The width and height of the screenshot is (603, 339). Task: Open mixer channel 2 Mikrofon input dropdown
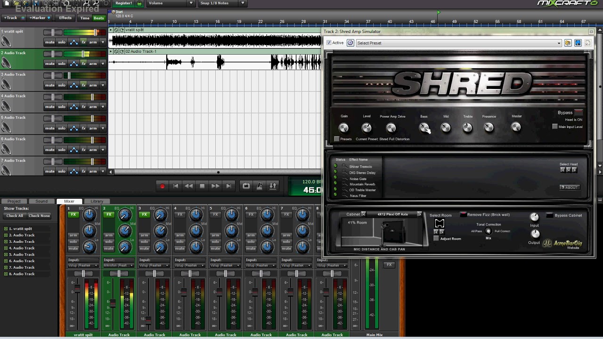click(x=118, y=265)
